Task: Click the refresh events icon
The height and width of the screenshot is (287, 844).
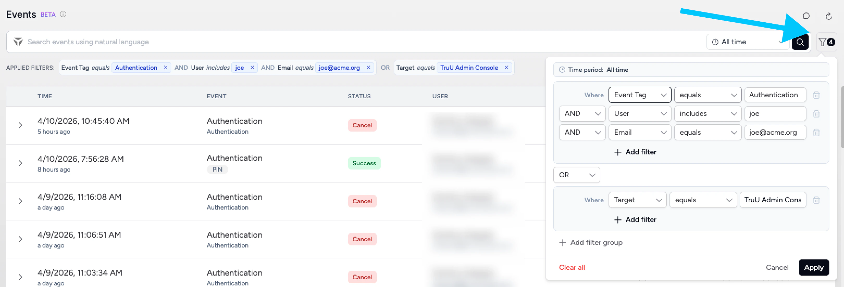Action: coord(829,16)
